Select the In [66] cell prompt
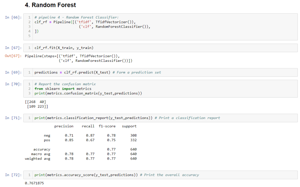This screenshot has width=300, height=187. tap(13, 18)
